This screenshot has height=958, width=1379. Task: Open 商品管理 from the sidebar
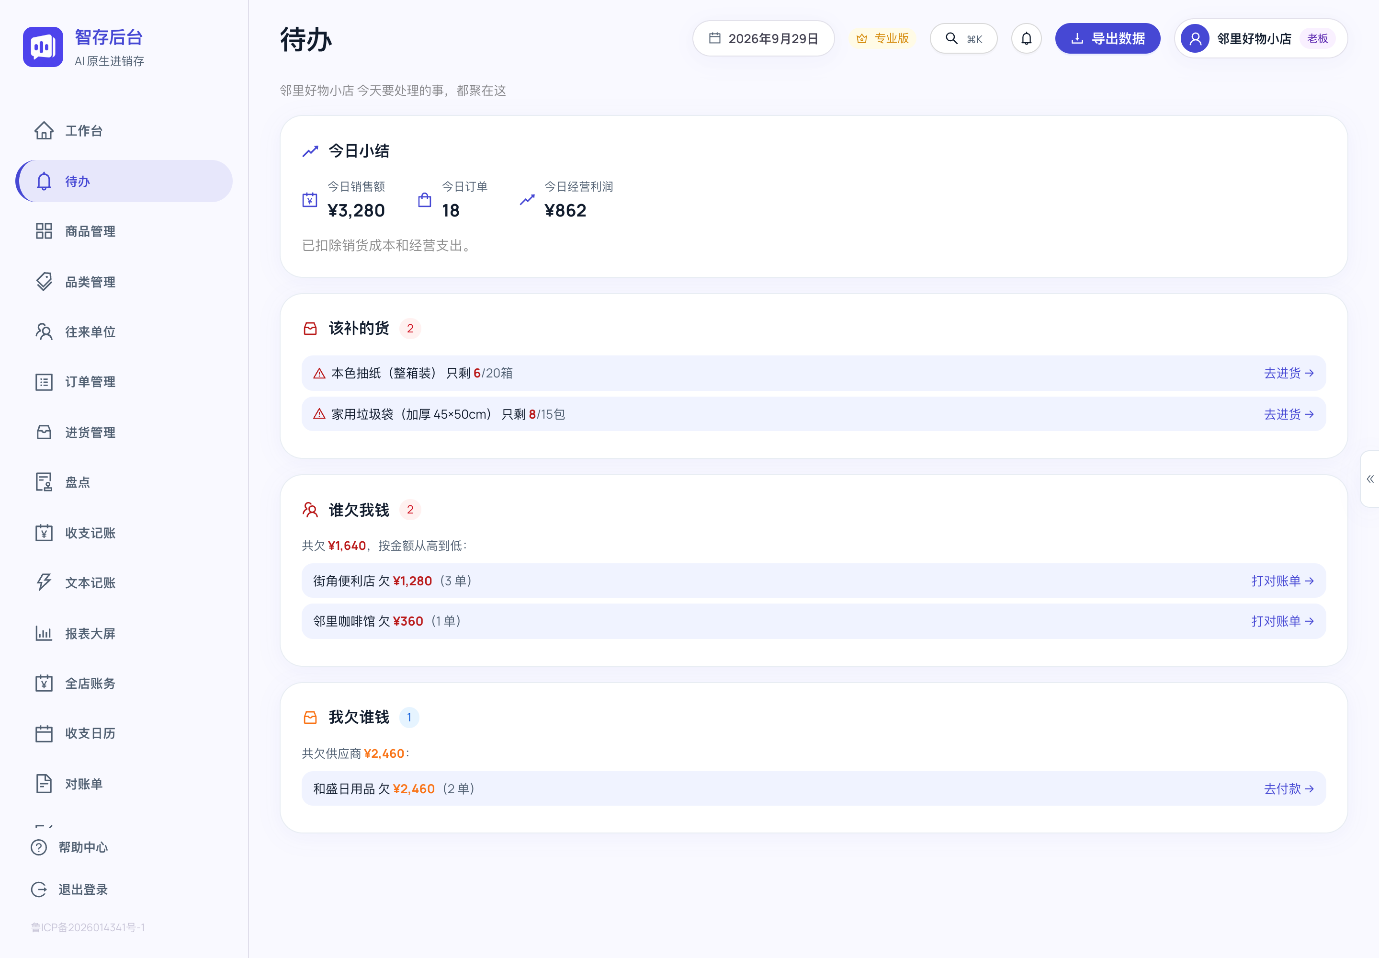coord(124,231)
